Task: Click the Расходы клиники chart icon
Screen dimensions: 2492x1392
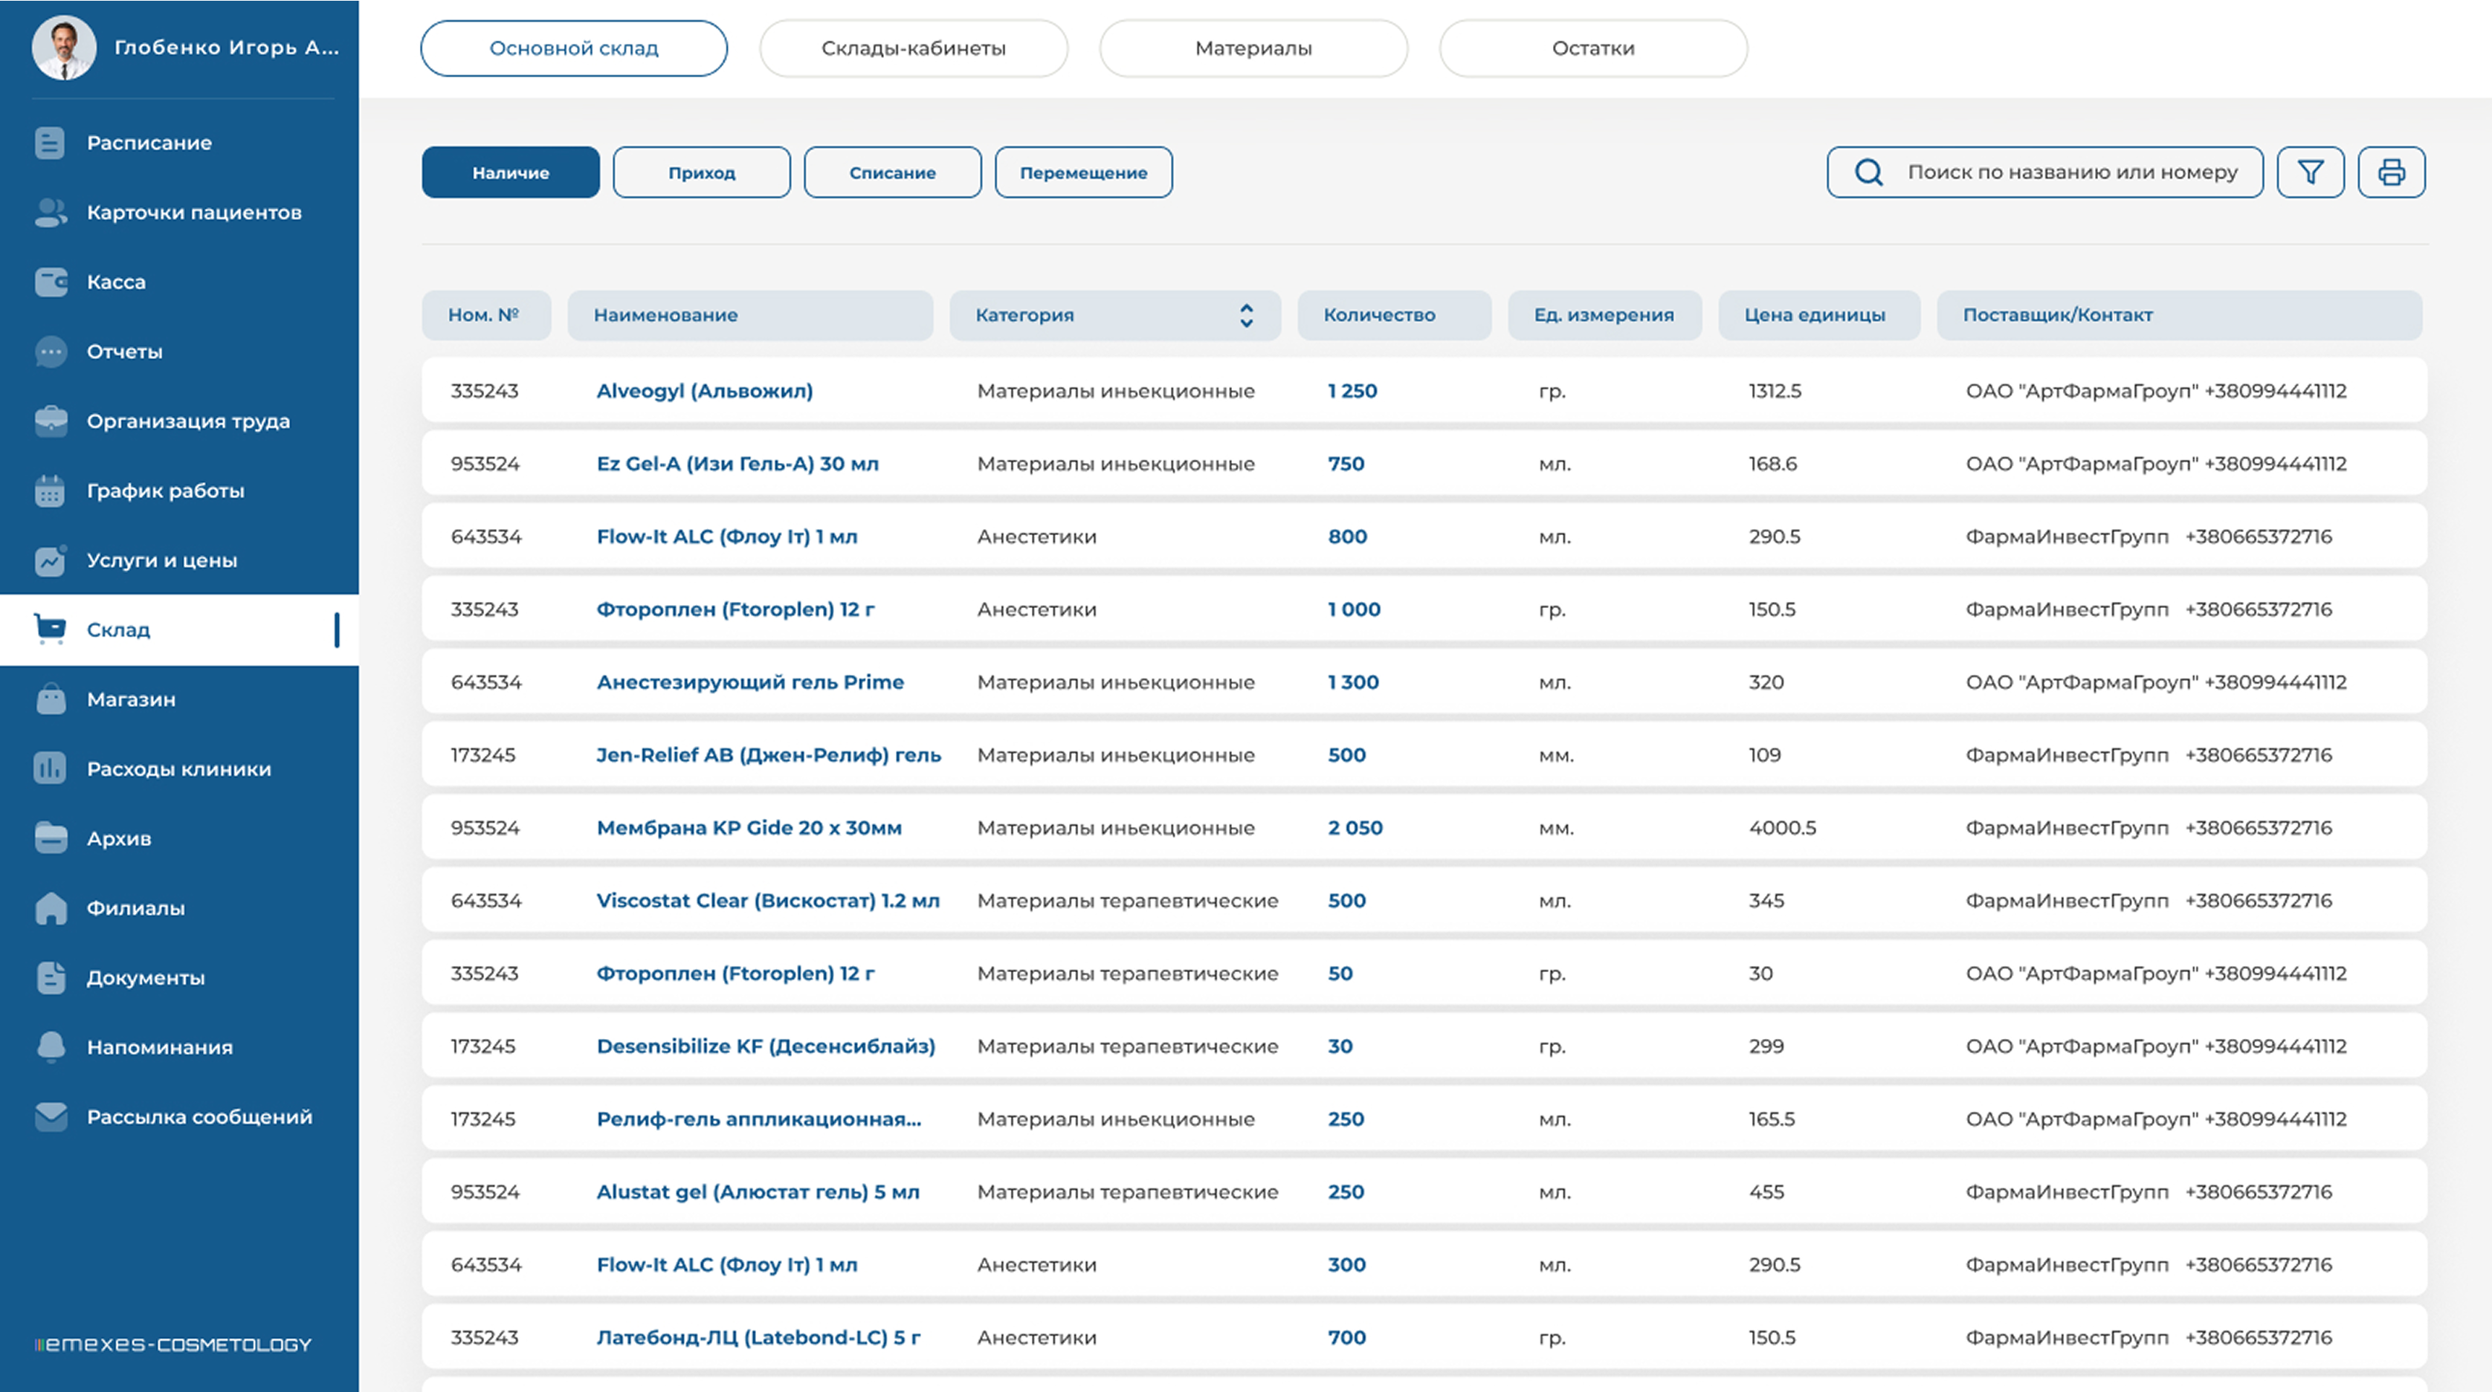Action: tap(51, 769)
